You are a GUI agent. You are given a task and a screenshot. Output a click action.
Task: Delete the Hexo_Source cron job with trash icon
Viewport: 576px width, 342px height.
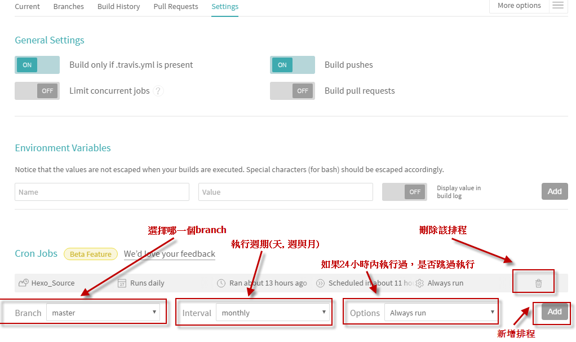tap(538, 283)
